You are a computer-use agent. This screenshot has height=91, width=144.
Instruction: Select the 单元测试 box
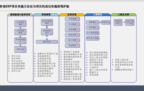click(72, 24)
